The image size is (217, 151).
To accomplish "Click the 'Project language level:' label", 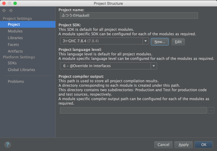I will 80,50.
